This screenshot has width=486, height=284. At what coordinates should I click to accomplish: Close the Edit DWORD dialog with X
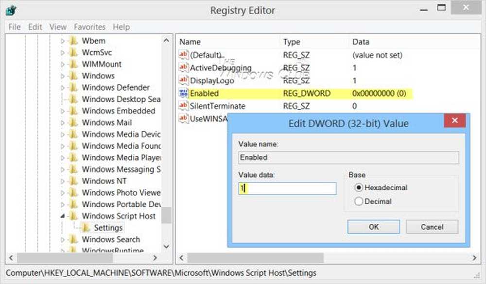tap(455, 121)
